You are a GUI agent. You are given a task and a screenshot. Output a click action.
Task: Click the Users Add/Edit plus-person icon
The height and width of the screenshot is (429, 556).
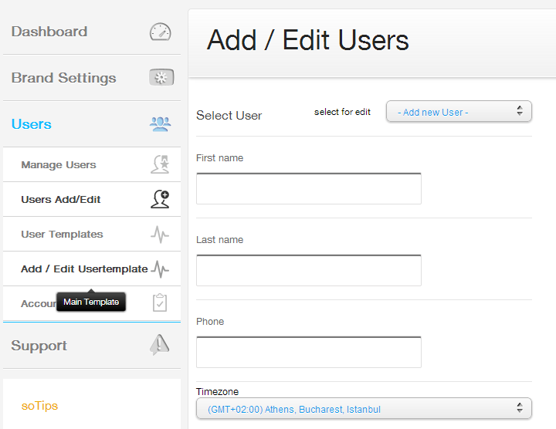(x=160, y=199)
